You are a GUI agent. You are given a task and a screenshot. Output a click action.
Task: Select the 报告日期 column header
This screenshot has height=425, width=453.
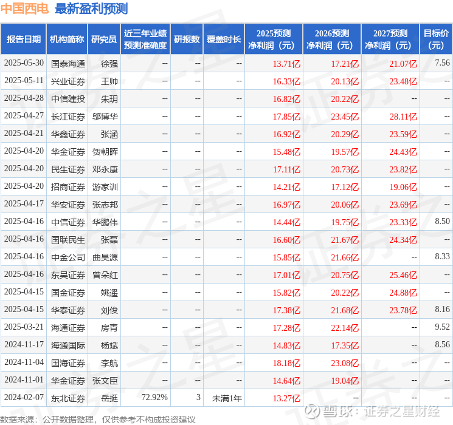[x=23, y=39]
